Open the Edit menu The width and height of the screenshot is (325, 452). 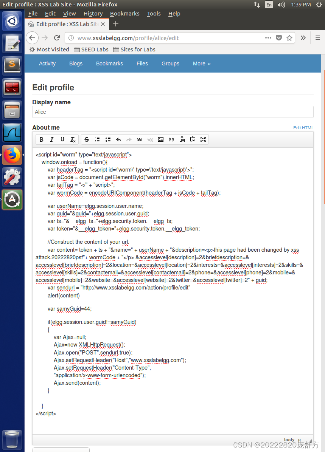coord(50,14)
